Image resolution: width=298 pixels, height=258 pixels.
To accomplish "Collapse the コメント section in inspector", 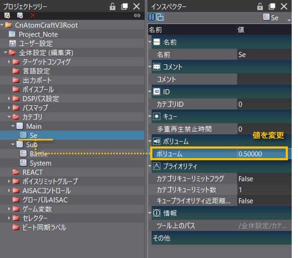I will click(150, 67).
